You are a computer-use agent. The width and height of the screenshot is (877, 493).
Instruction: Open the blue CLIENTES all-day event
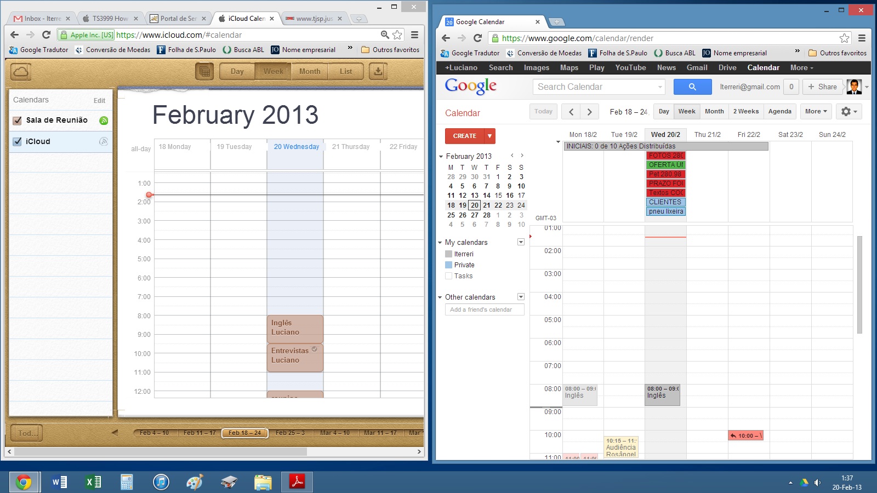click(666, 202)
